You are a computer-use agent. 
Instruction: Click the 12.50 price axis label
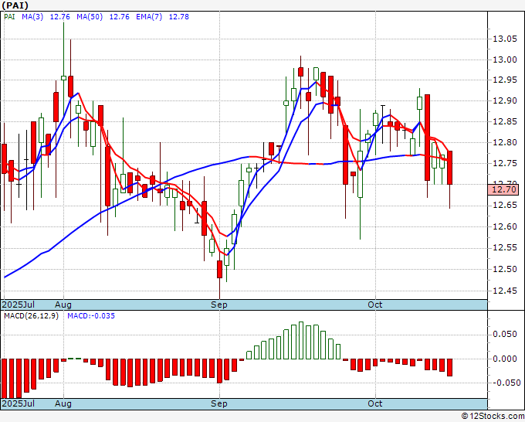[505, 269]
